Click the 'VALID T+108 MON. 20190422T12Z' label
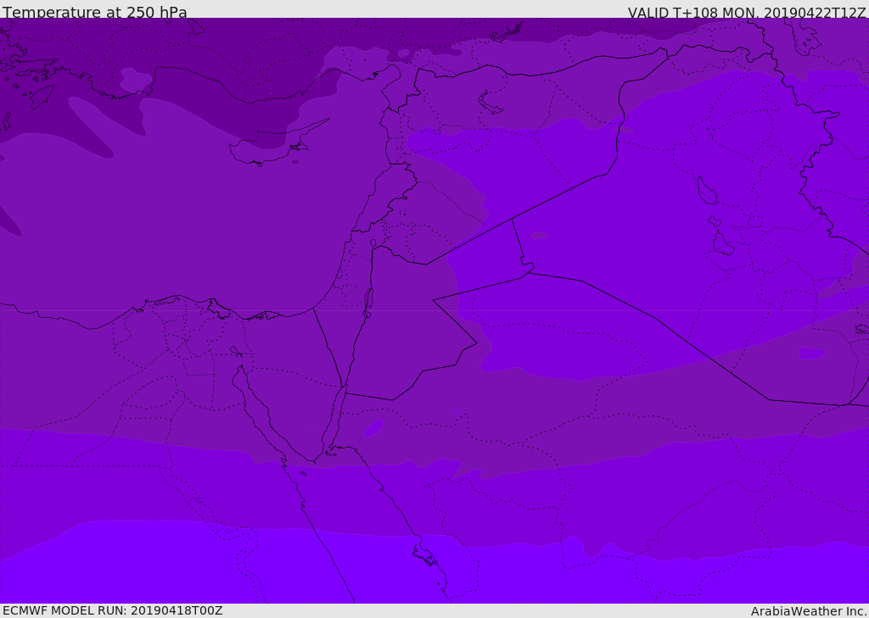869x618 pixels. click(747, 12)
